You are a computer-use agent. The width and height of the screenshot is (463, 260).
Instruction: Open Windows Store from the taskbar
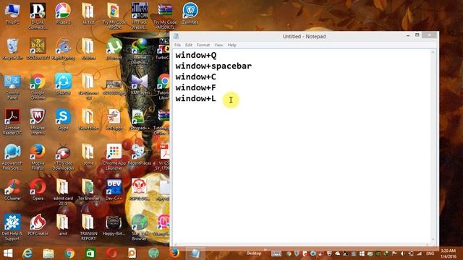pyautogui.click(x=90, y=253)
